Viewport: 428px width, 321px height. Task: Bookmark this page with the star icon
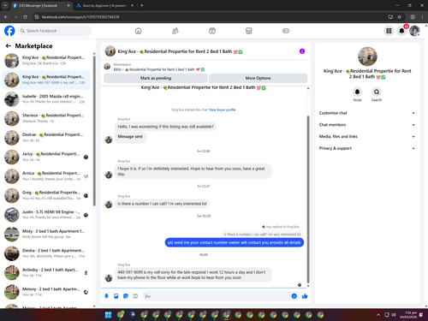pos(400,17)
